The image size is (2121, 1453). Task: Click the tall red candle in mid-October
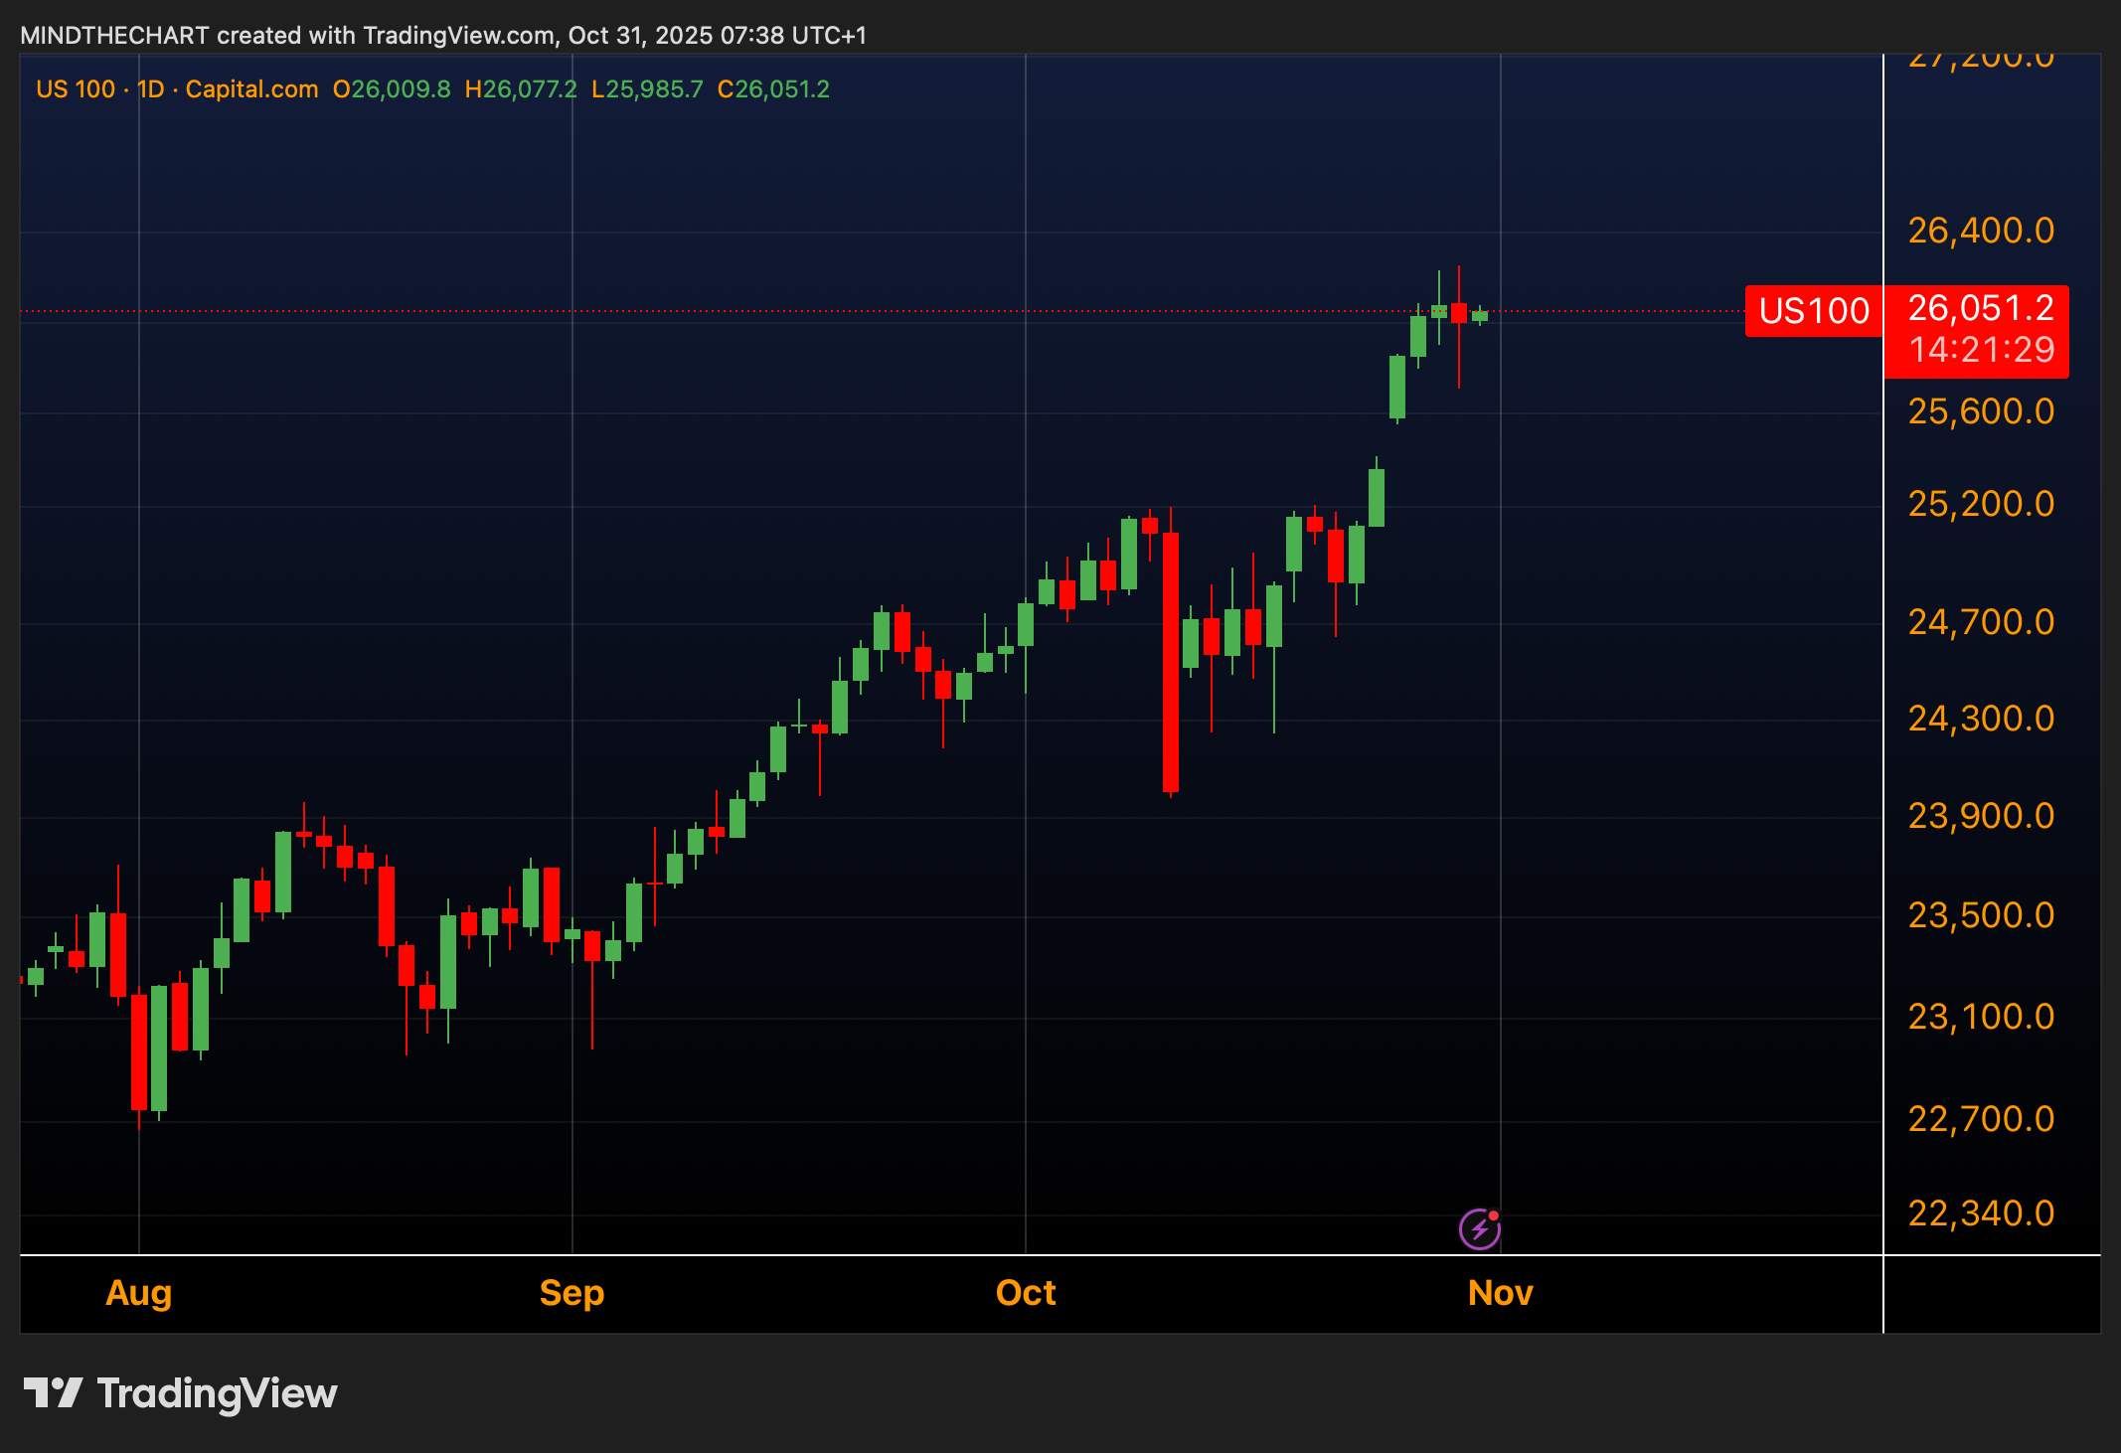(x=1171, y=661)
